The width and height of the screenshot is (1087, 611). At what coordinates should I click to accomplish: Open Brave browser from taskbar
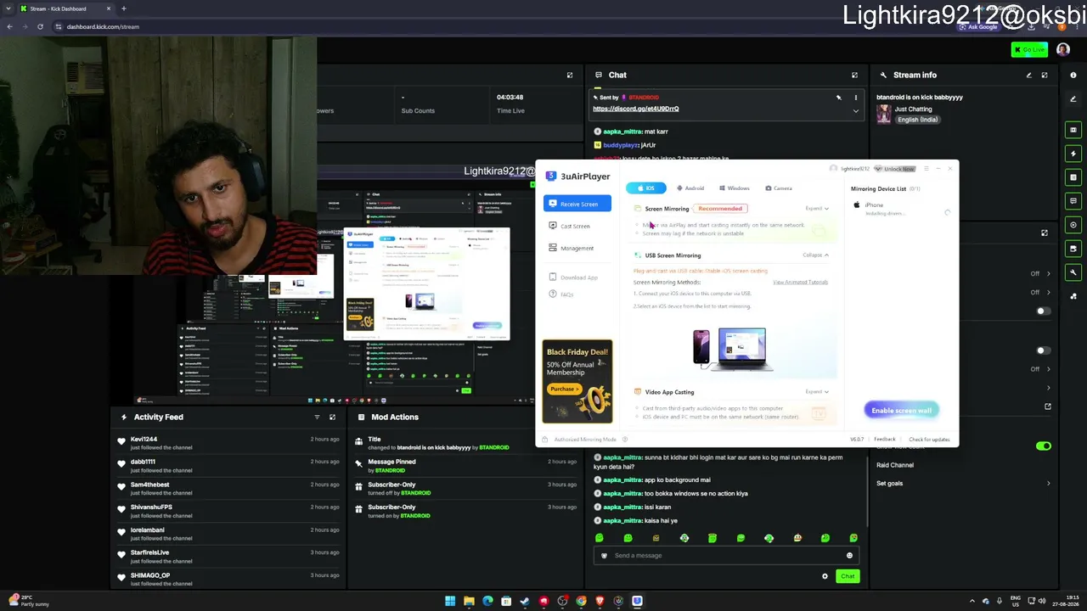[x=600, y=601]
